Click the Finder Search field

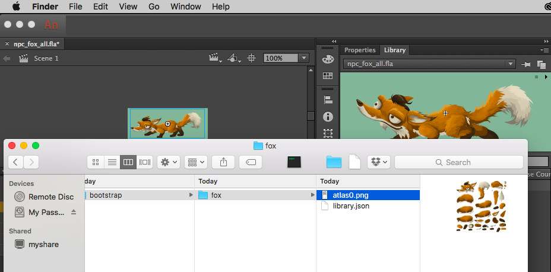point(458,162)
